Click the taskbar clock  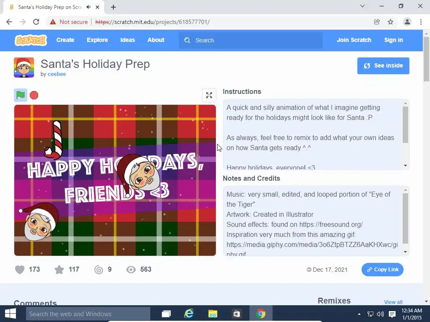click(x=412, y=314)
